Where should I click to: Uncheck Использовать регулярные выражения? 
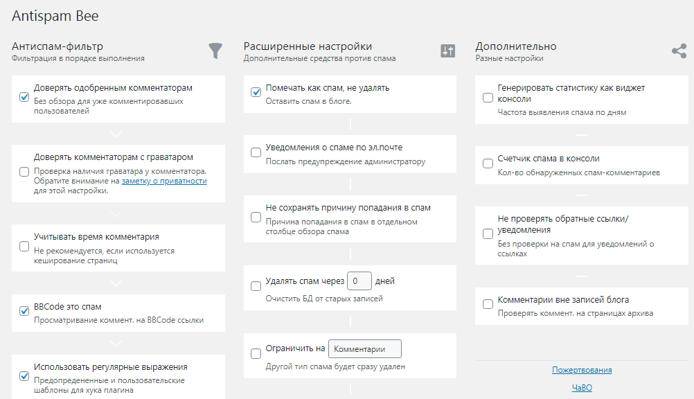[x=24, y=376]
